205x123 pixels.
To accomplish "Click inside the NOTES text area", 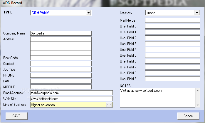I will pyautogui.click(x=157, y=98).
